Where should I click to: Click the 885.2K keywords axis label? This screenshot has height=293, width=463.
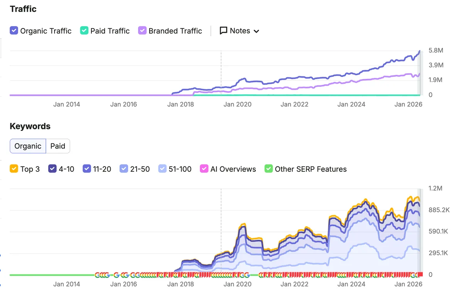[439, 210]
